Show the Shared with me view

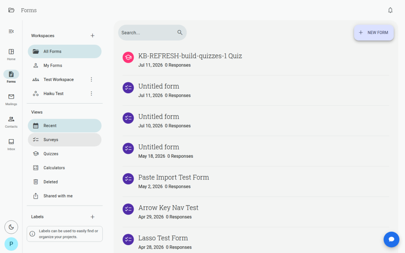click(x=64, y=196)
